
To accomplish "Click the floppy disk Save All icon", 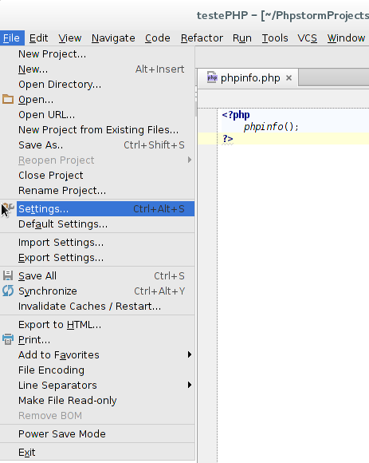I will pyautogui.click(x=8, y=275).
